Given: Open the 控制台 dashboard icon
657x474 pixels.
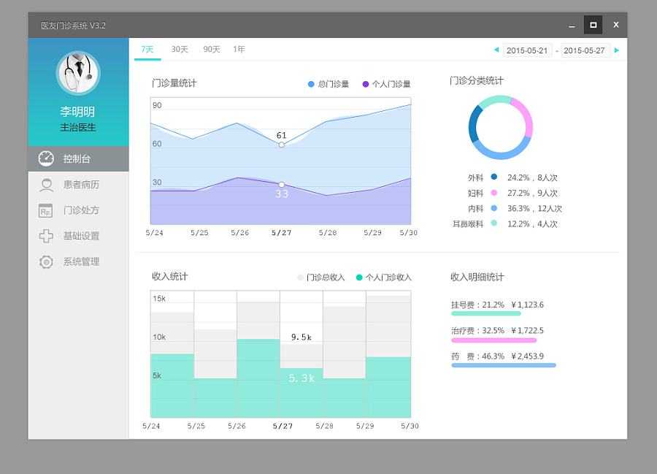Looking at the screenshot, I should pos(46,158).
